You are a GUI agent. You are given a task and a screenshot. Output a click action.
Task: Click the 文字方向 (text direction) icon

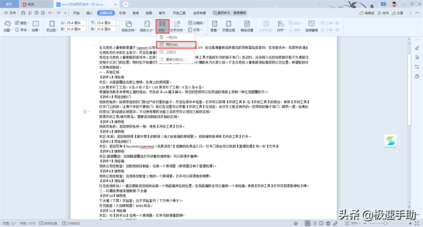point(177,26)
